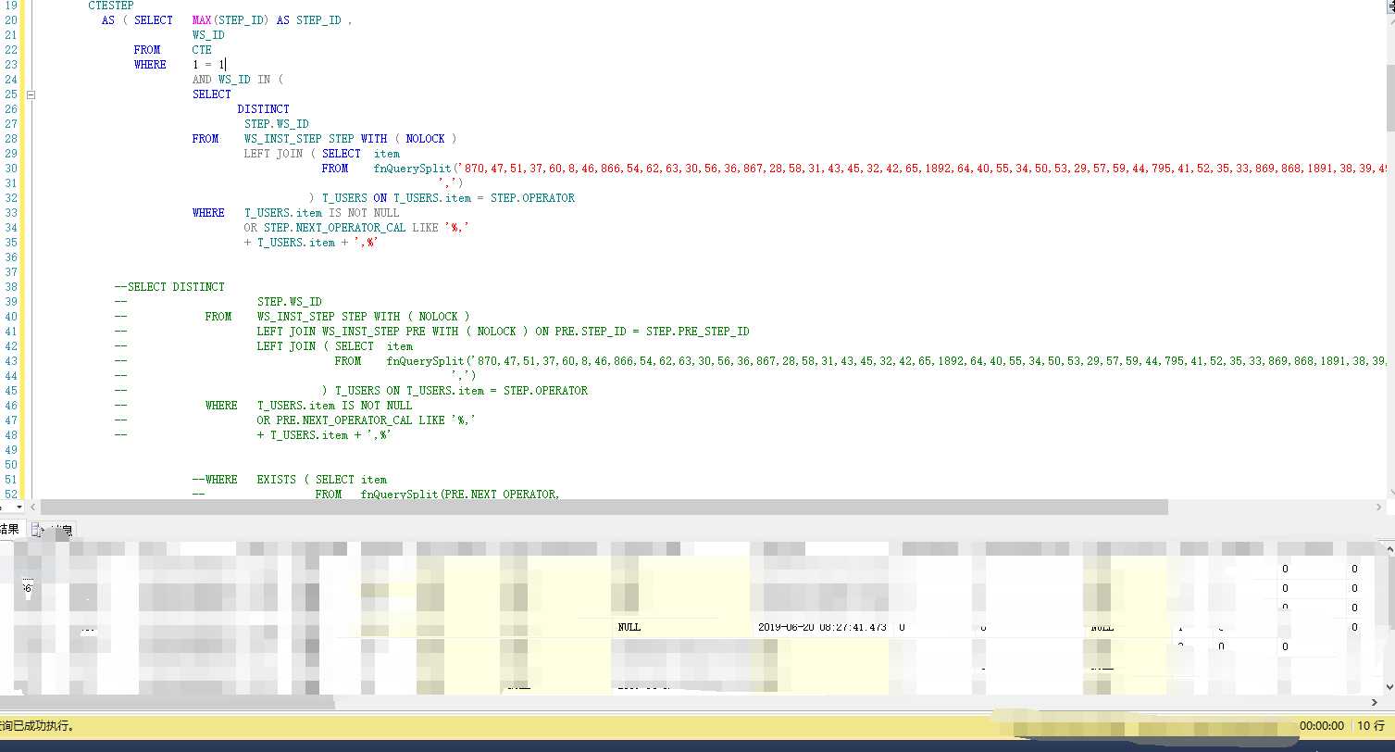Click the WS_ID column on line 21
This screenshot has height=752, width=1395.
pyautogui.click(x=208, y=35)
